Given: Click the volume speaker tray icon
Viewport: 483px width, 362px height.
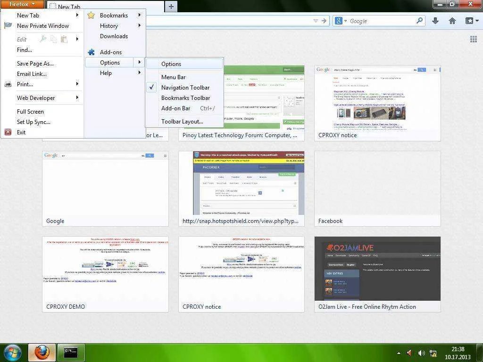Looking at the screenshot, I should click(421, 353).
